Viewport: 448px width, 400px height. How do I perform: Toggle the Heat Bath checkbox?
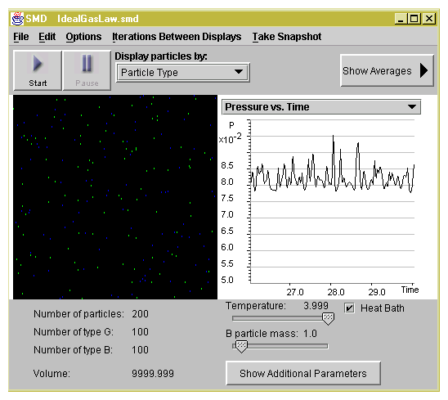click(349, 308)
